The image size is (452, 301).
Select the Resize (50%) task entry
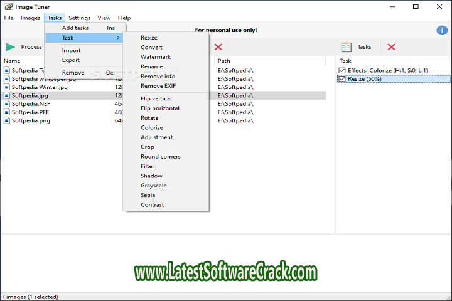click(394, 78)
